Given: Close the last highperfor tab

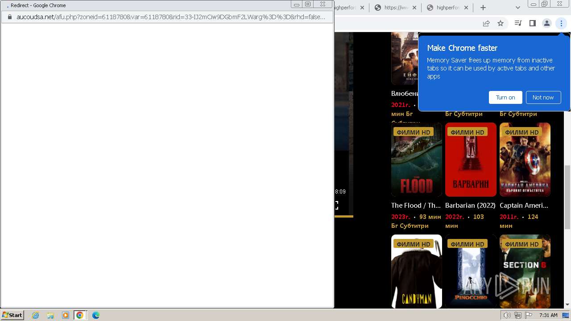Looking at the screenshot, I should pyautogui.click(x=467, y=8).
